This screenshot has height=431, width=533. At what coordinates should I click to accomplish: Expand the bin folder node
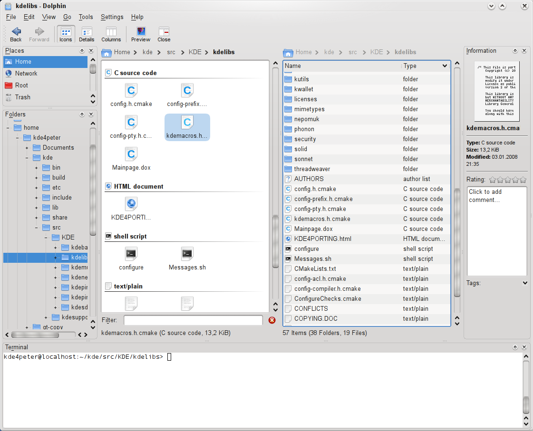click(36, 168)
